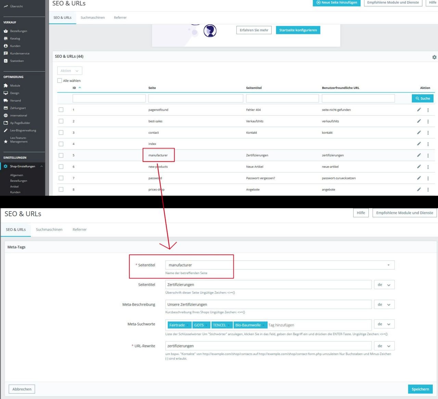Open the Katalog sidebar entry
This screenshot has width=438, height=399.
coord(15,39)
